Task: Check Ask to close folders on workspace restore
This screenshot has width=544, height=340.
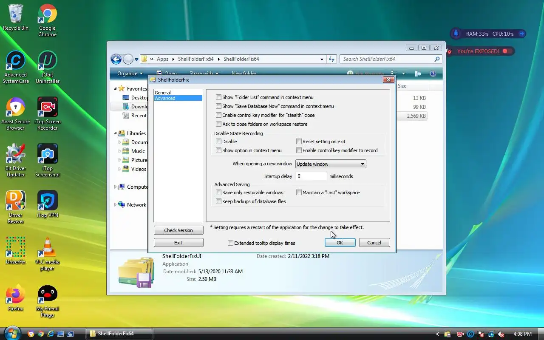Action: 218,124
